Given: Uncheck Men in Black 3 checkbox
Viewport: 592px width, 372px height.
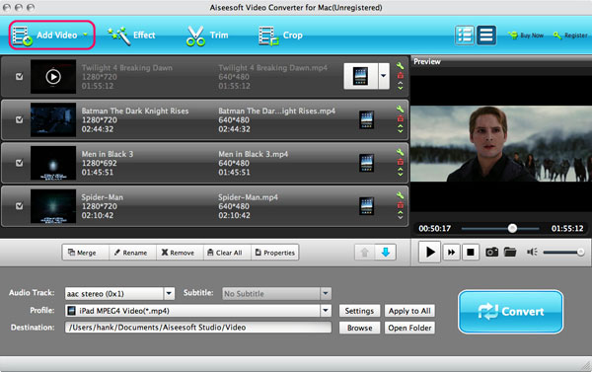Looking at the screenshot, I should point(20,163).
